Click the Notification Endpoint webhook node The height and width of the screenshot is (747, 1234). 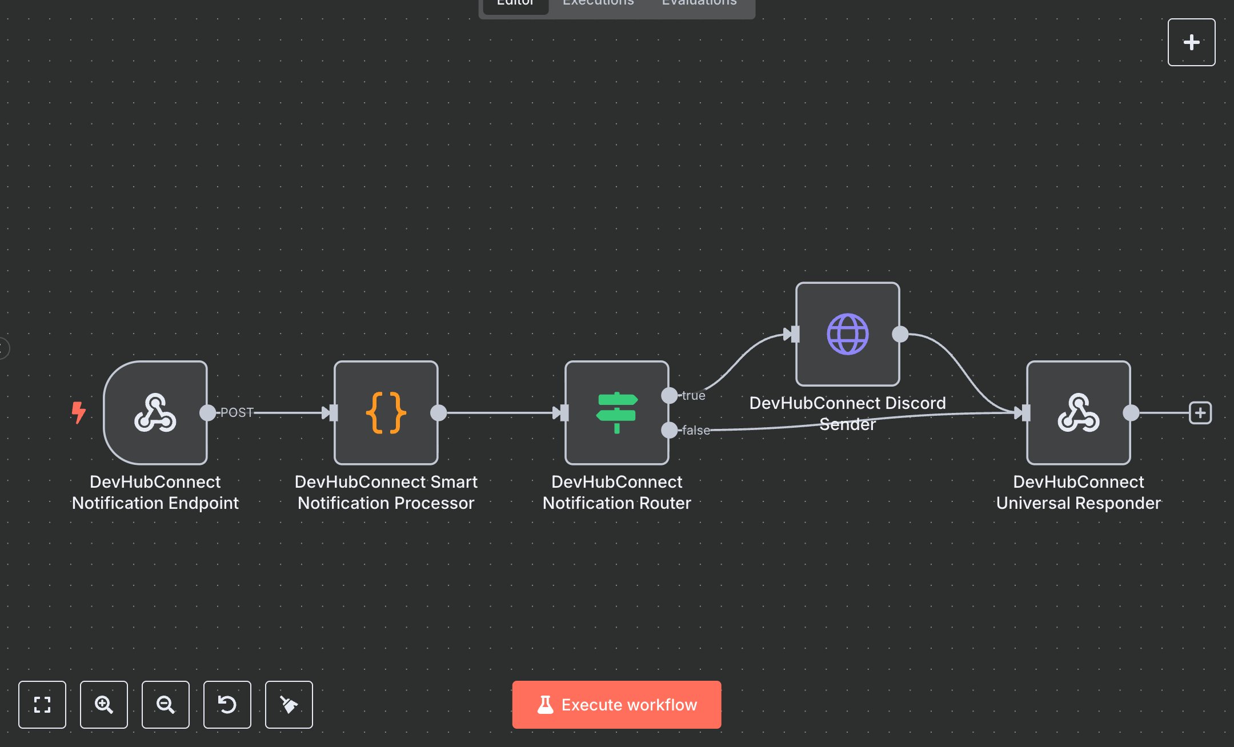point(155,412)
